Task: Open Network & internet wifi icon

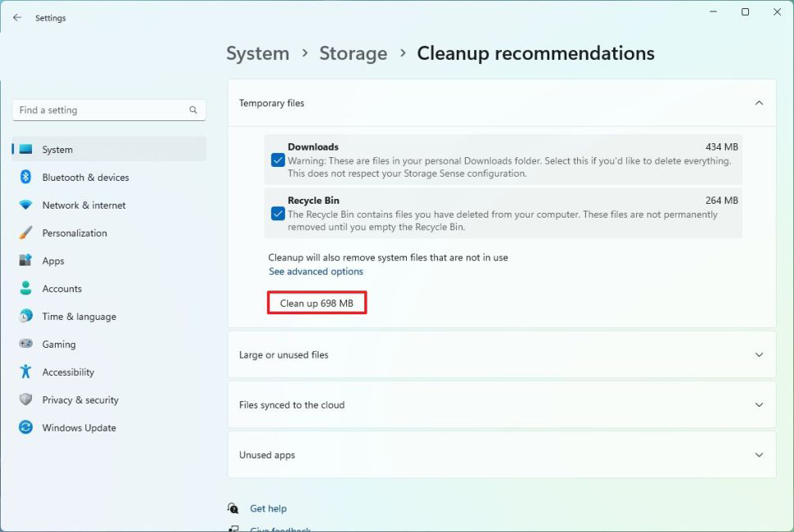Action: (x=25, y=205)
